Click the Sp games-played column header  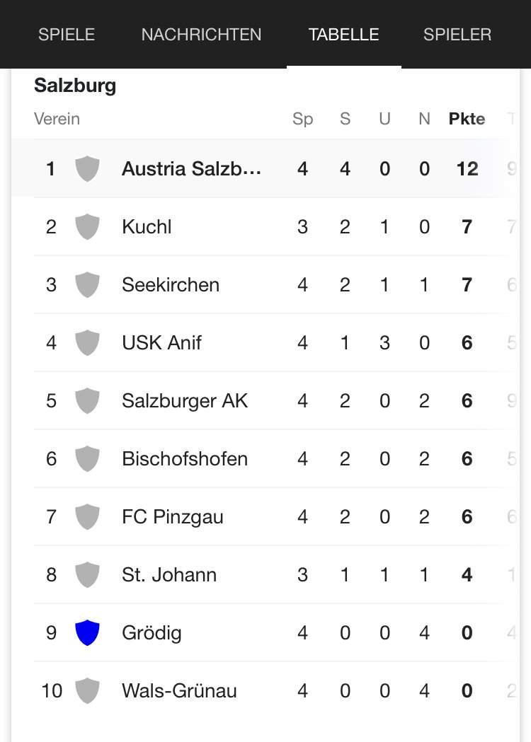coord(302,119)
